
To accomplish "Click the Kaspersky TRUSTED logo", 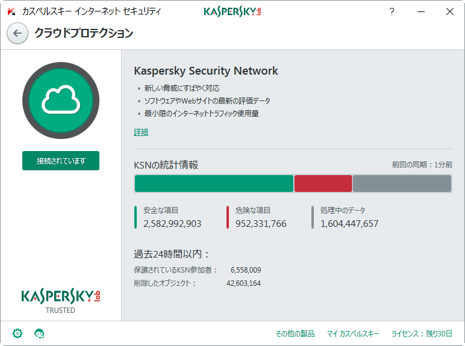I will pyautogui.click(x=61, y=300).
